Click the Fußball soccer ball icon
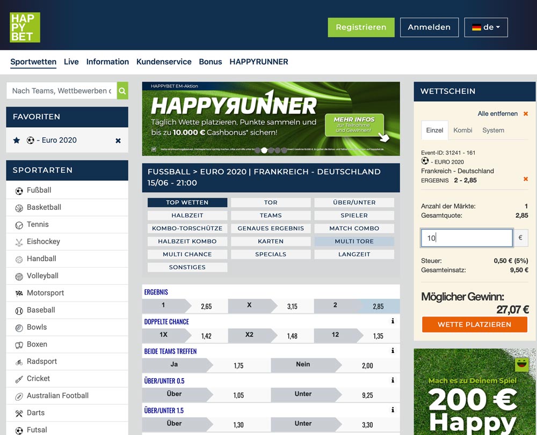Viewport: 537px width, 435px height. (x=19, y=191)
